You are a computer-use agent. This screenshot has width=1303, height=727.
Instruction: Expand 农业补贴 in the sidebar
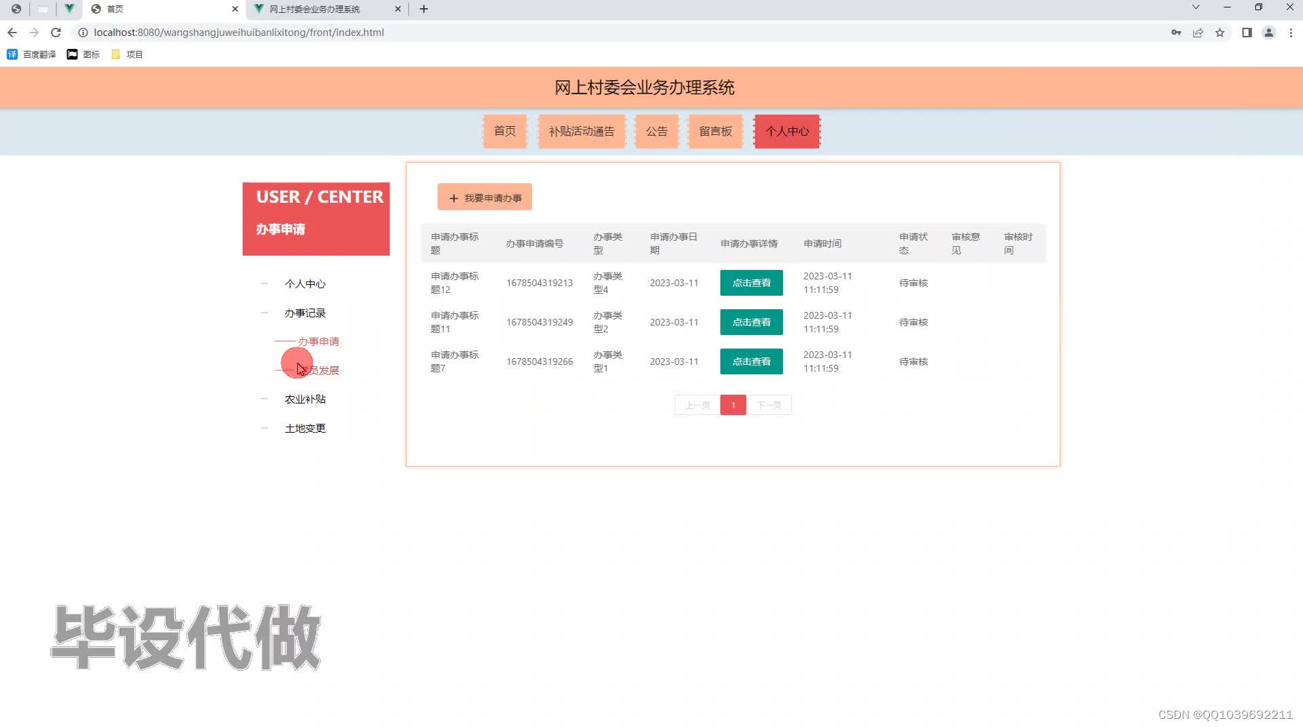click(305, 399)
